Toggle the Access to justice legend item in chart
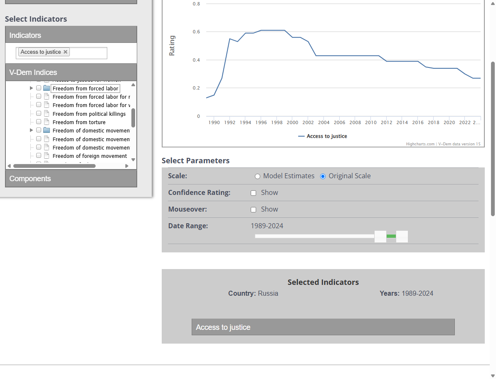The width and height of the screenshot is (496, 379). tap(323, 136)
